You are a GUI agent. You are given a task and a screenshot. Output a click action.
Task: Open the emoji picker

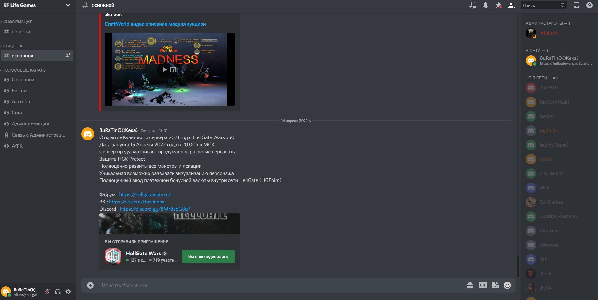(507, 285)
